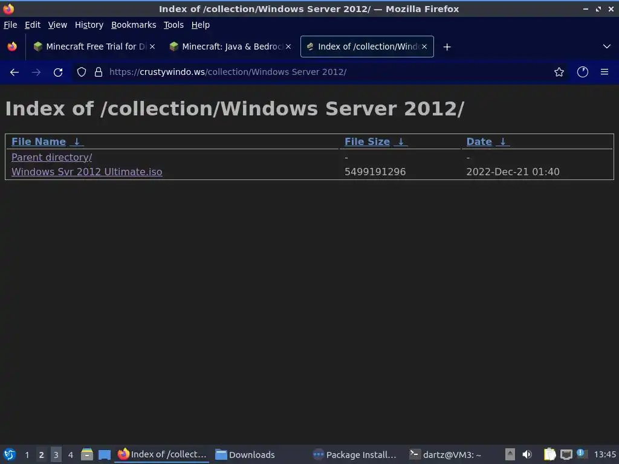Download Windows Svr 2012 Ultimate.iso
Viewport: 619px width, 464px height.
point(87,172)
